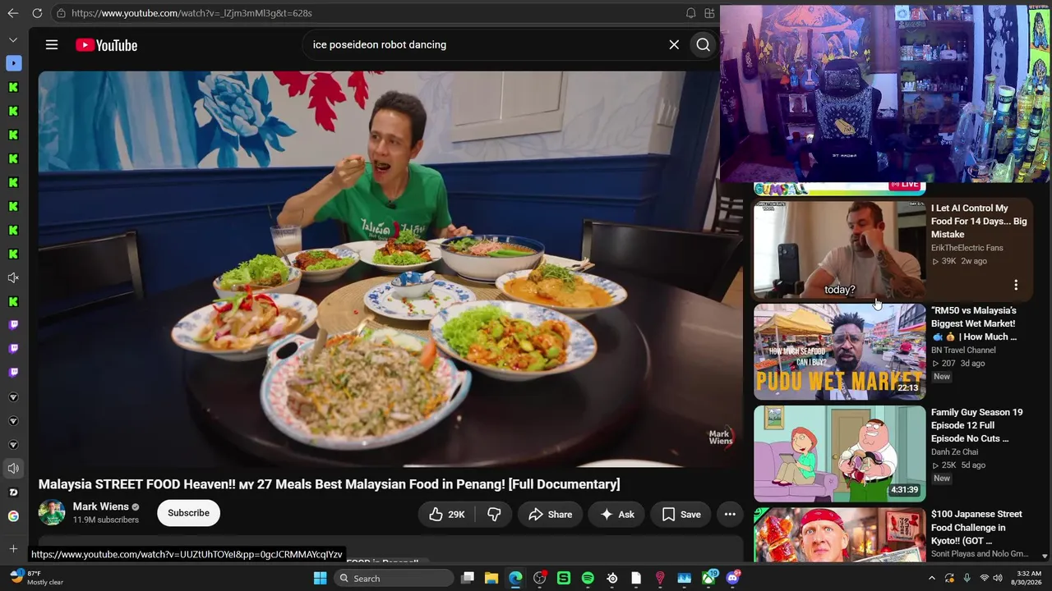Image resolution: width=1052 pixels, height=591 pixels.
Task: Reload the page with the refresh icon
Action: [37, 13]
